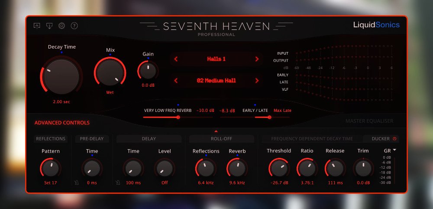This screenshot has height=209, width=433.
Task: Click the Ducker Threshold knob
Action: [x=279, y=168]
